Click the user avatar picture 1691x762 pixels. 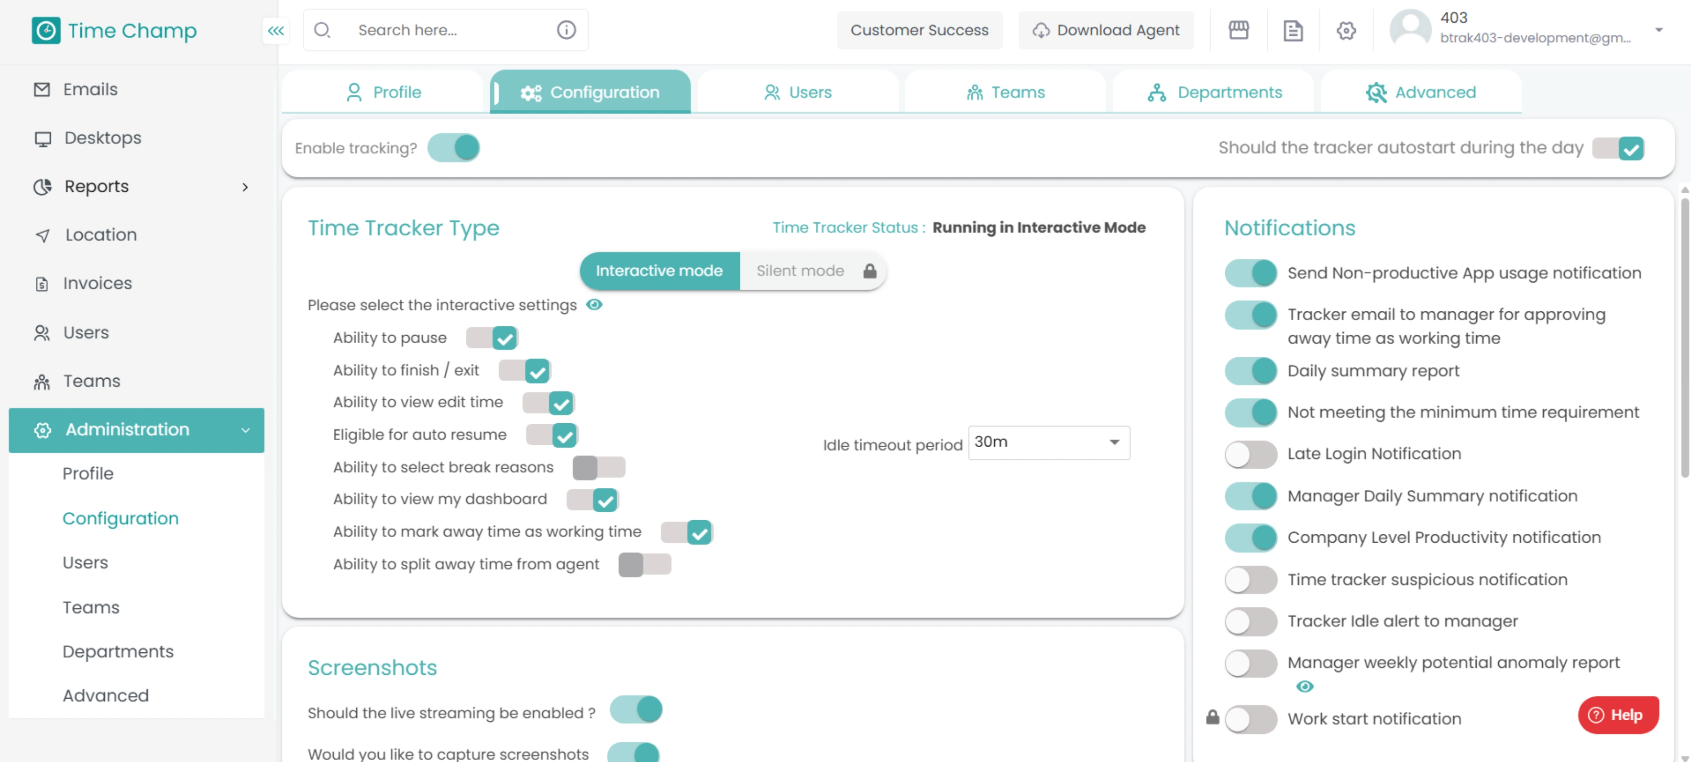point(1410,30)
